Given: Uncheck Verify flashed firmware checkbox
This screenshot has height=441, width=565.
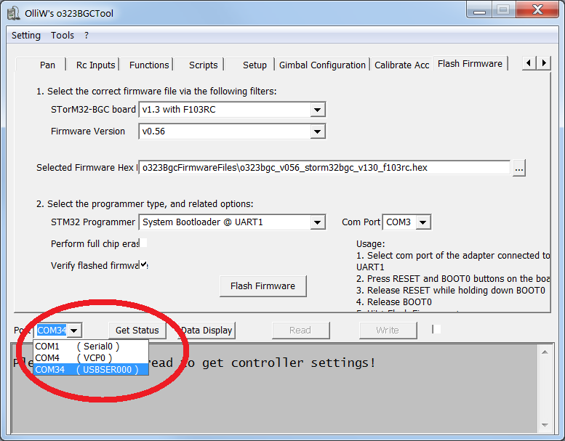Looking at the screenshot, I should [x=143, y=264].
